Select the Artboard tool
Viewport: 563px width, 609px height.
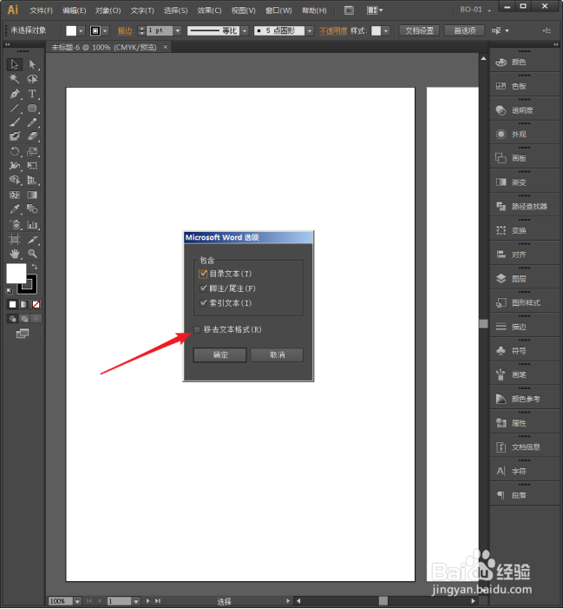pyautogui.click(x=15, y=239)
